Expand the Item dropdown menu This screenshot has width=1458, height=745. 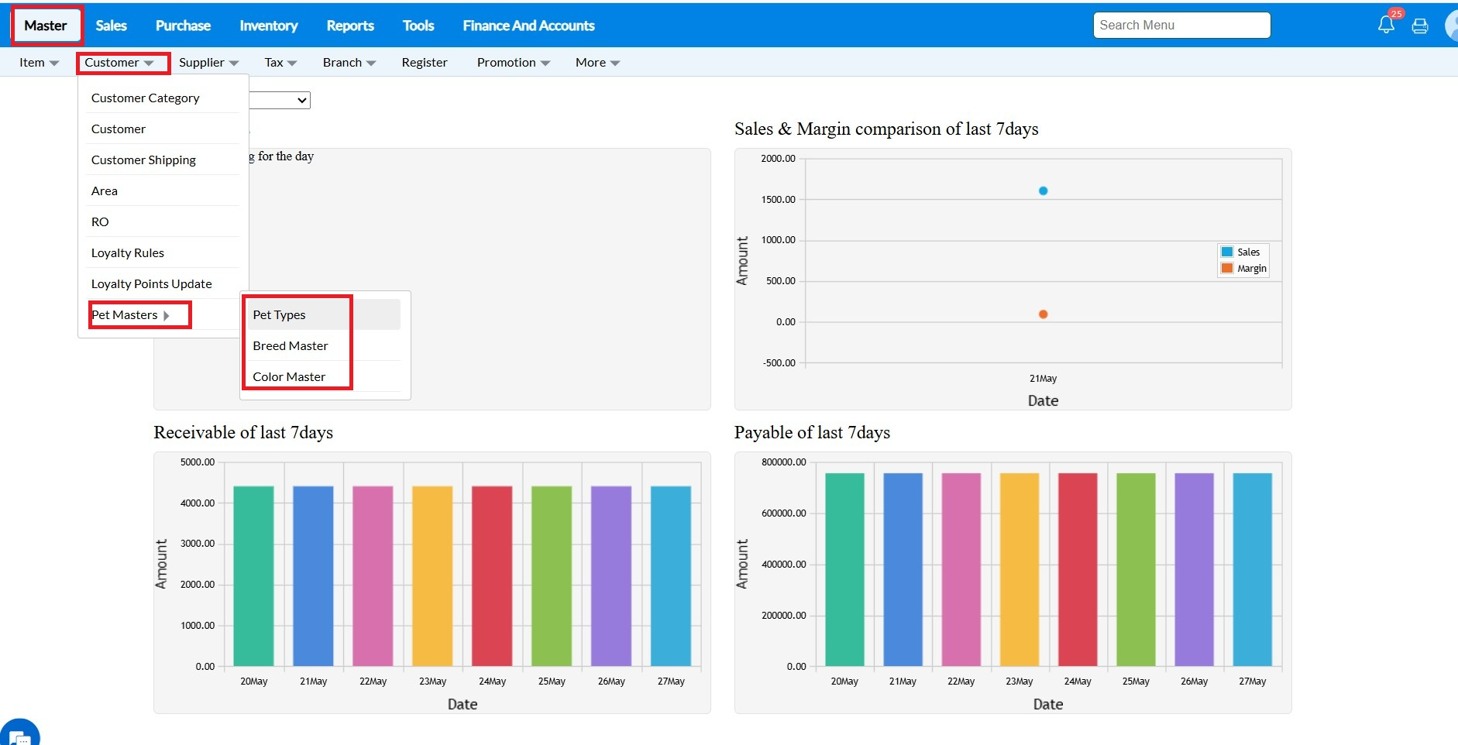coord(39,63)
